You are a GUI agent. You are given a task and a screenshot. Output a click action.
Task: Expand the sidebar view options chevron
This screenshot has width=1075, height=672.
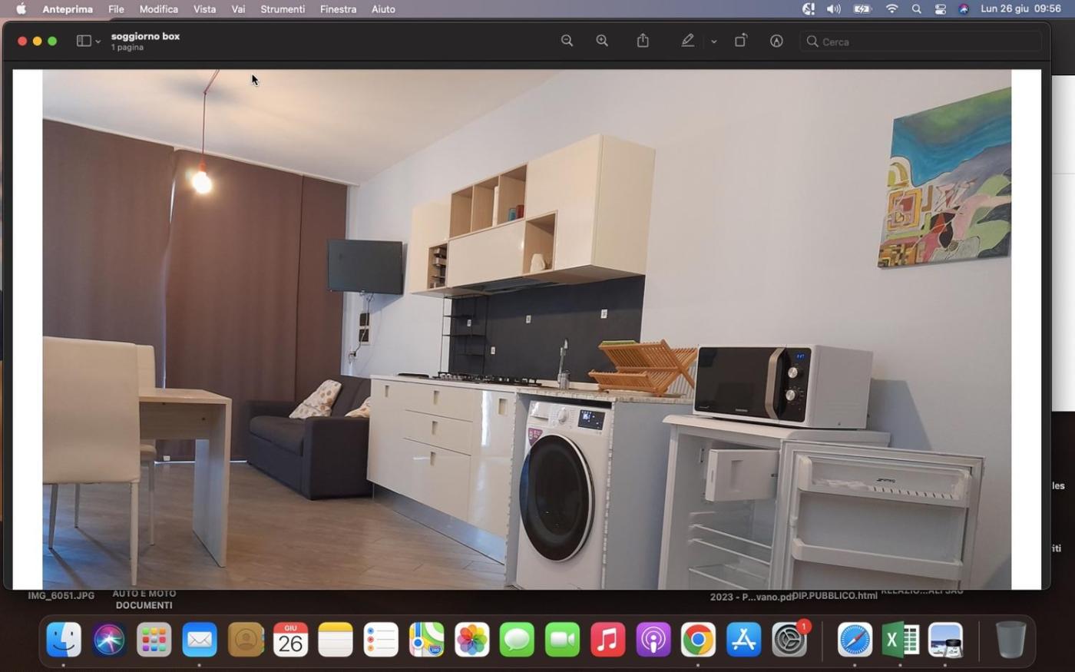click(x=98, y=41)
